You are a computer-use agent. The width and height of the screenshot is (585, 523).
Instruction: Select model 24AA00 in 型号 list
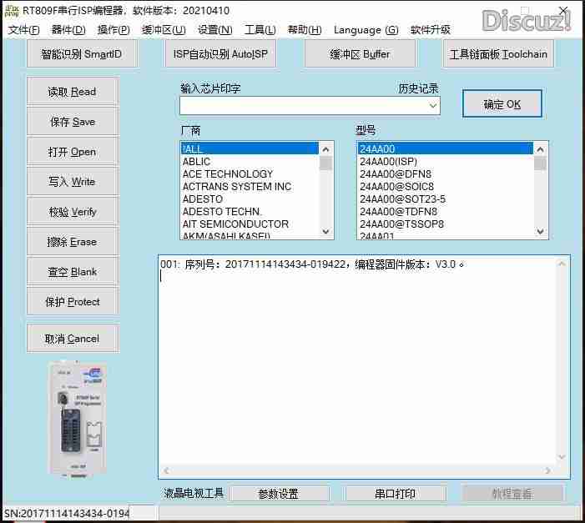click(446, 148)
